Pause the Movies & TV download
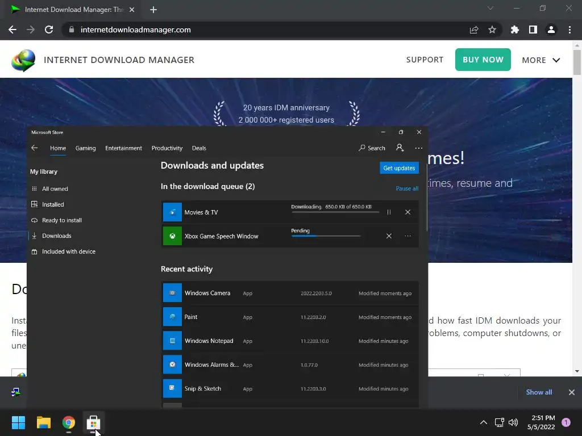This screenshot has width=582, height=436. 389,212
